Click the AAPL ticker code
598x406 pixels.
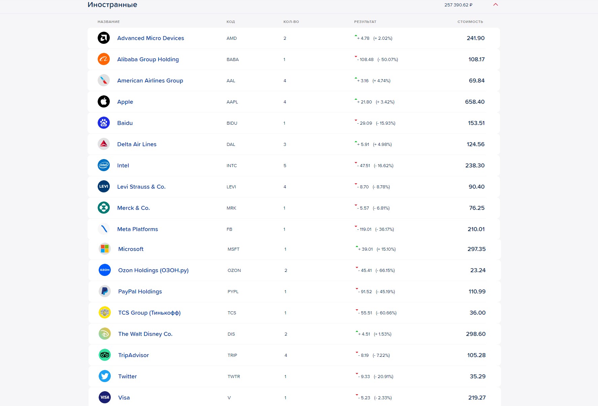tap(232, 102)
